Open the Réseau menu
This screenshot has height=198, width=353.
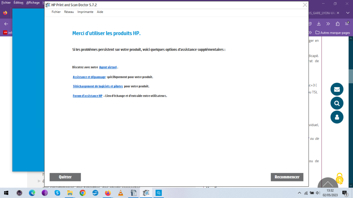click(69, 12)
